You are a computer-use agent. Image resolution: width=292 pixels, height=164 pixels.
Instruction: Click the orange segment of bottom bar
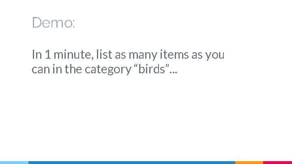[x=249, y=162]
